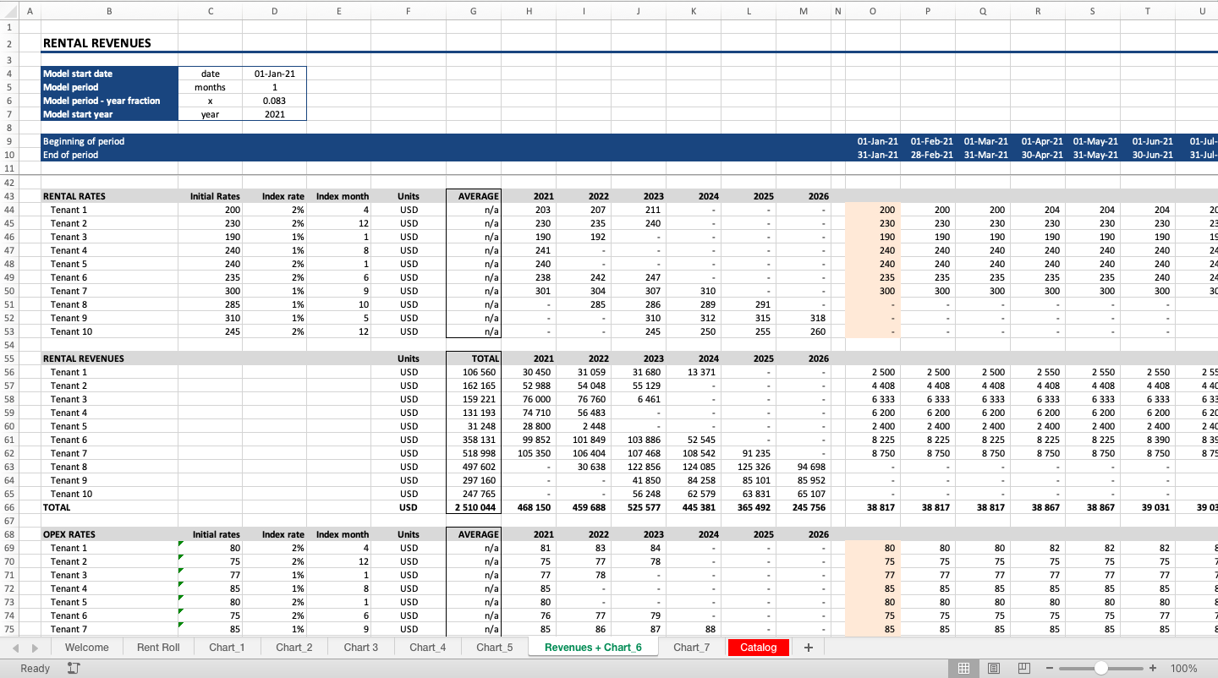Switch to Chart_2 sheet tab
Screen dimensions: 1218x678
point(294,648)
